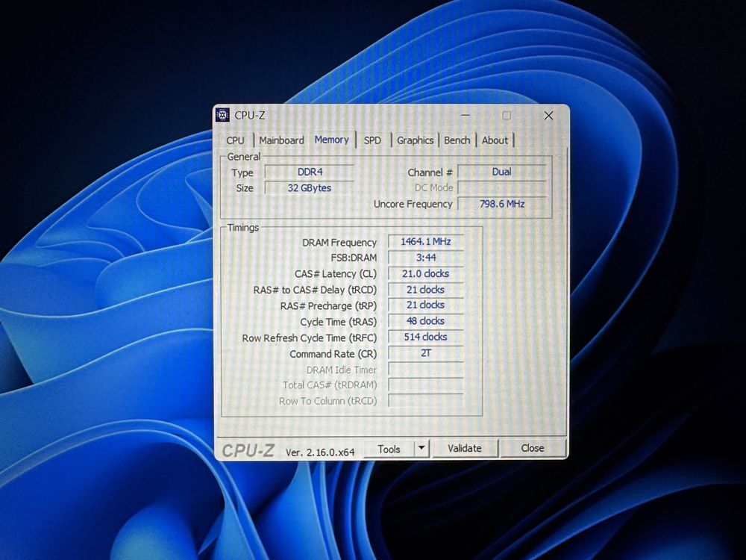Click the FSB:DRAM label
Viewport: 746px width, 560px height.
(x=354, y=258)
